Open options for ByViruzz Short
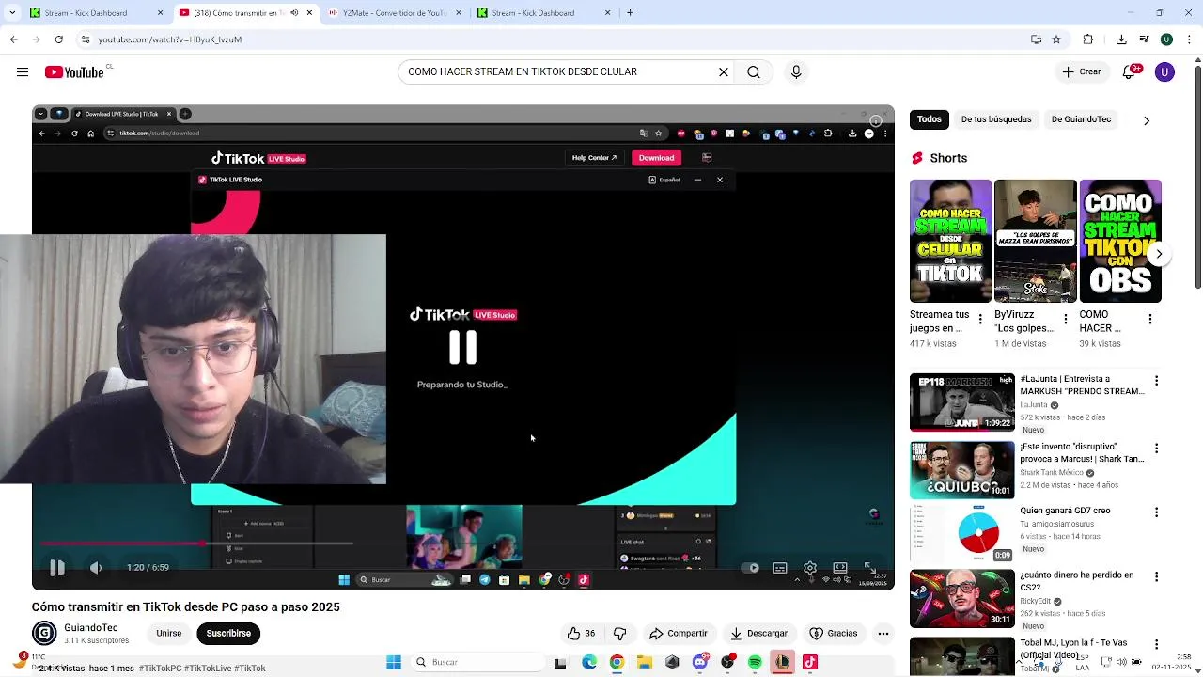Screen dimensions: 1203x677 click(x=1065, y=320)
